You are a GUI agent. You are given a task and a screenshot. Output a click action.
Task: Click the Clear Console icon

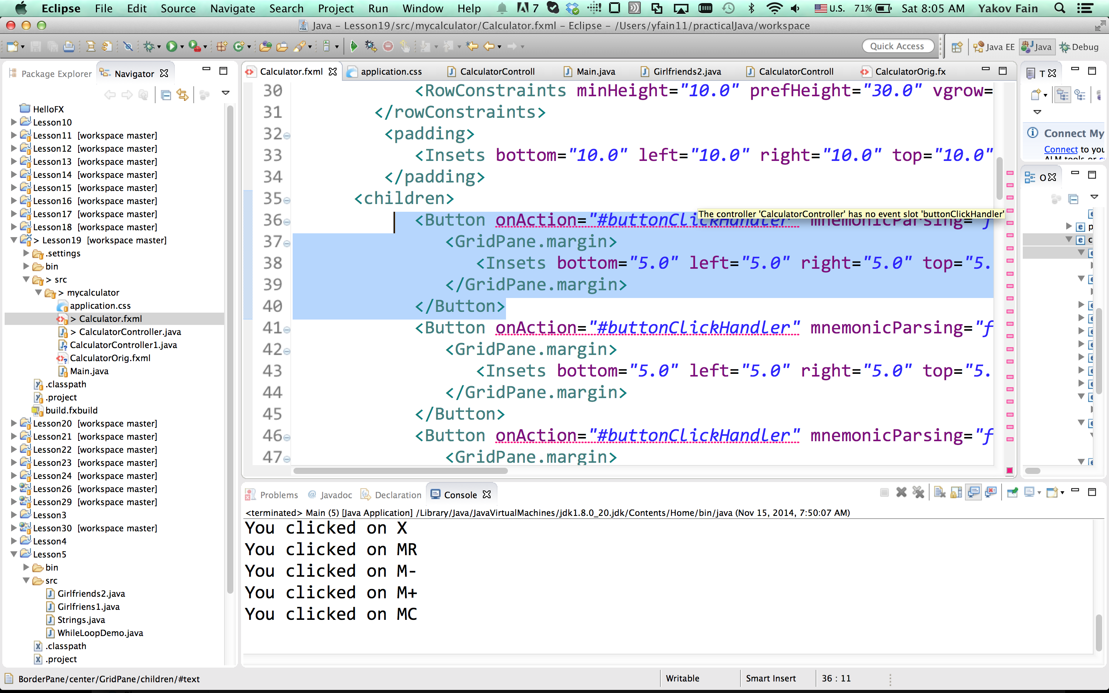940,492
